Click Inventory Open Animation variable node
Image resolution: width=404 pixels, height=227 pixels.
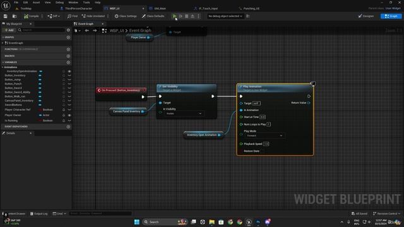(203, 135)
